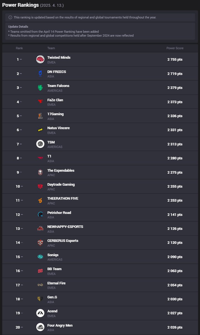Click the Natus Vincere yellow logo
Screen dimensions: 200x335
[x=40, y=130]
